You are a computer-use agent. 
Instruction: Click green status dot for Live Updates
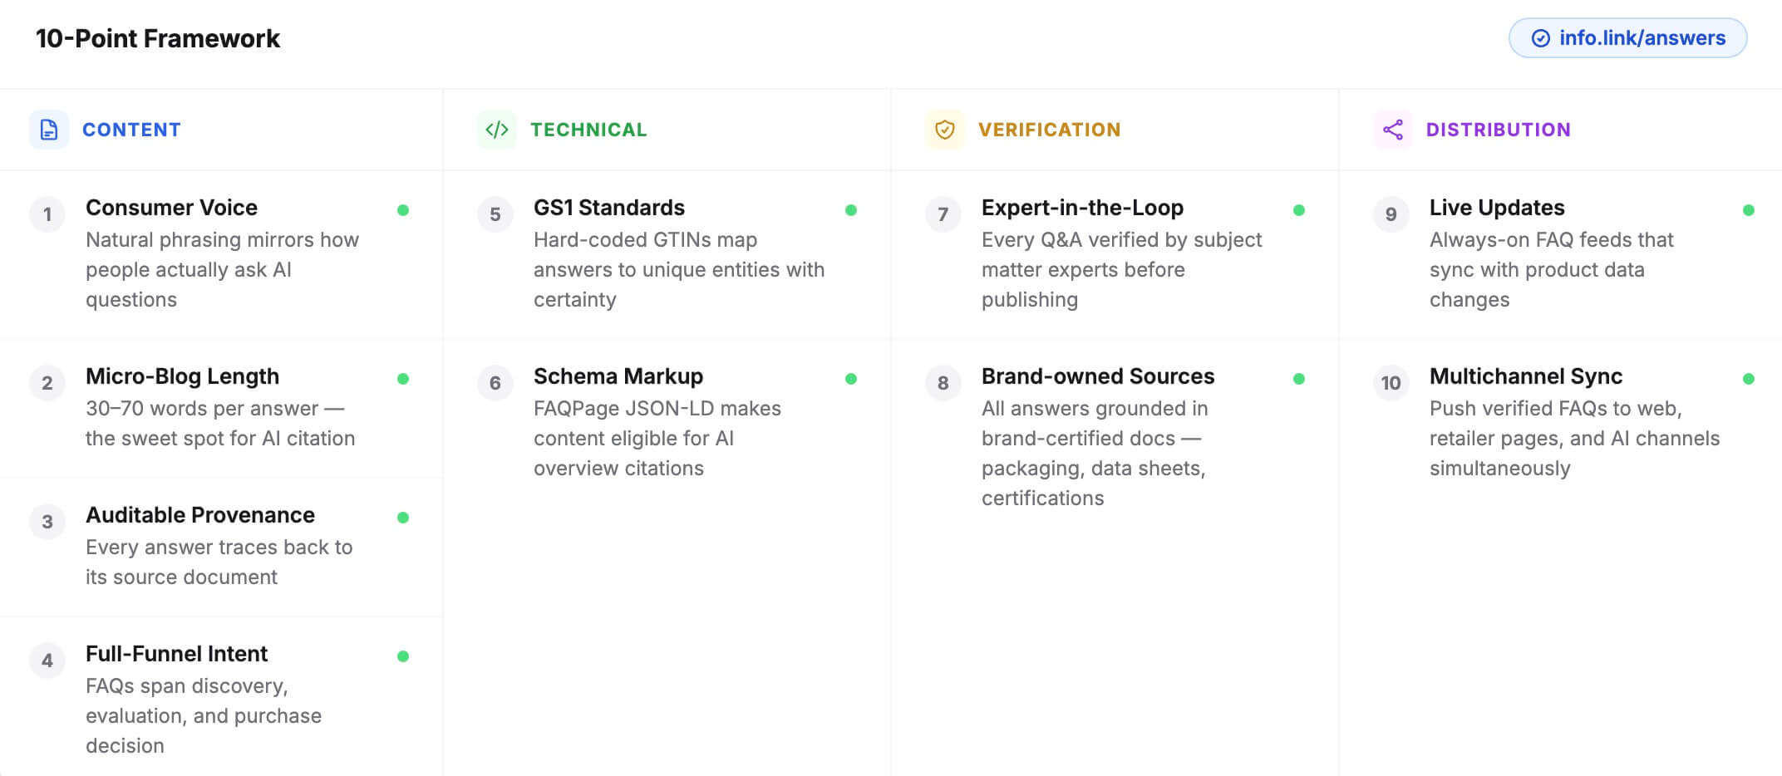(1748, 210)
